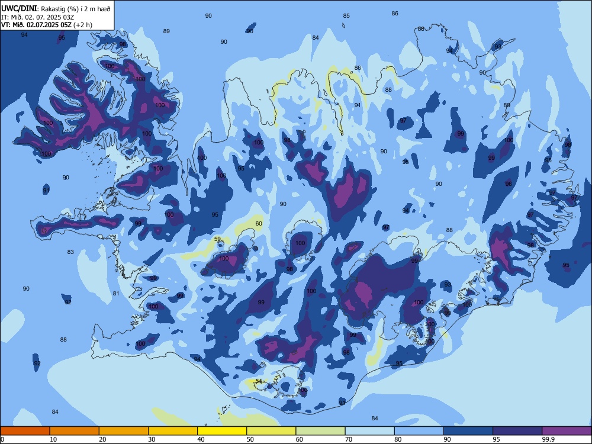Choose the 70–80 pale blue legend swatch
The width and height of the screenshot is (592, 444).
pos(369,431)
